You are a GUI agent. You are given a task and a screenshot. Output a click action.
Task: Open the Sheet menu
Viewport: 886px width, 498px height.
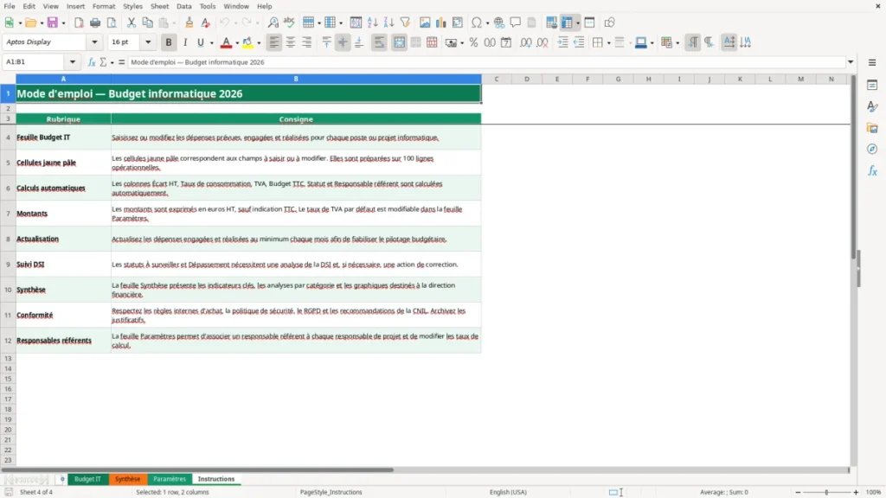159,6
